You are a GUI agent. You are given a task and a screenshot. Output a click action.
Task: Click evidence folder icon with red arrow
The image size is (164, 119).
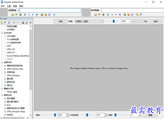tap(45, 15)
